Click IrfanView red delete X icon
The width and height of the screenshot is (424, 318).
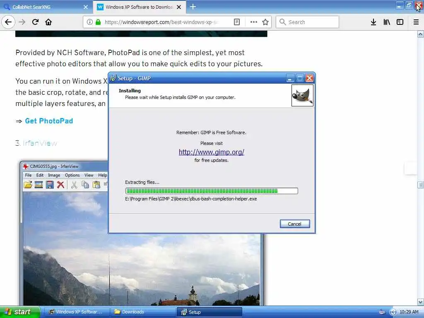point(60,185)
